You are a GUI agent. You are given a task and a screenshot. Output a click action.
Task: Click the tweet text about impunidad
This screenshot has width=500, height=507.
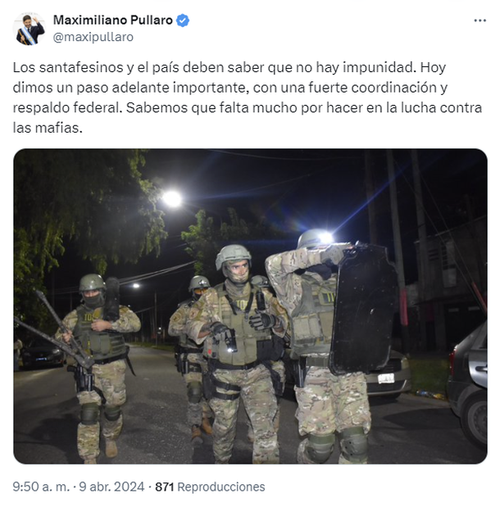point(248,97)
